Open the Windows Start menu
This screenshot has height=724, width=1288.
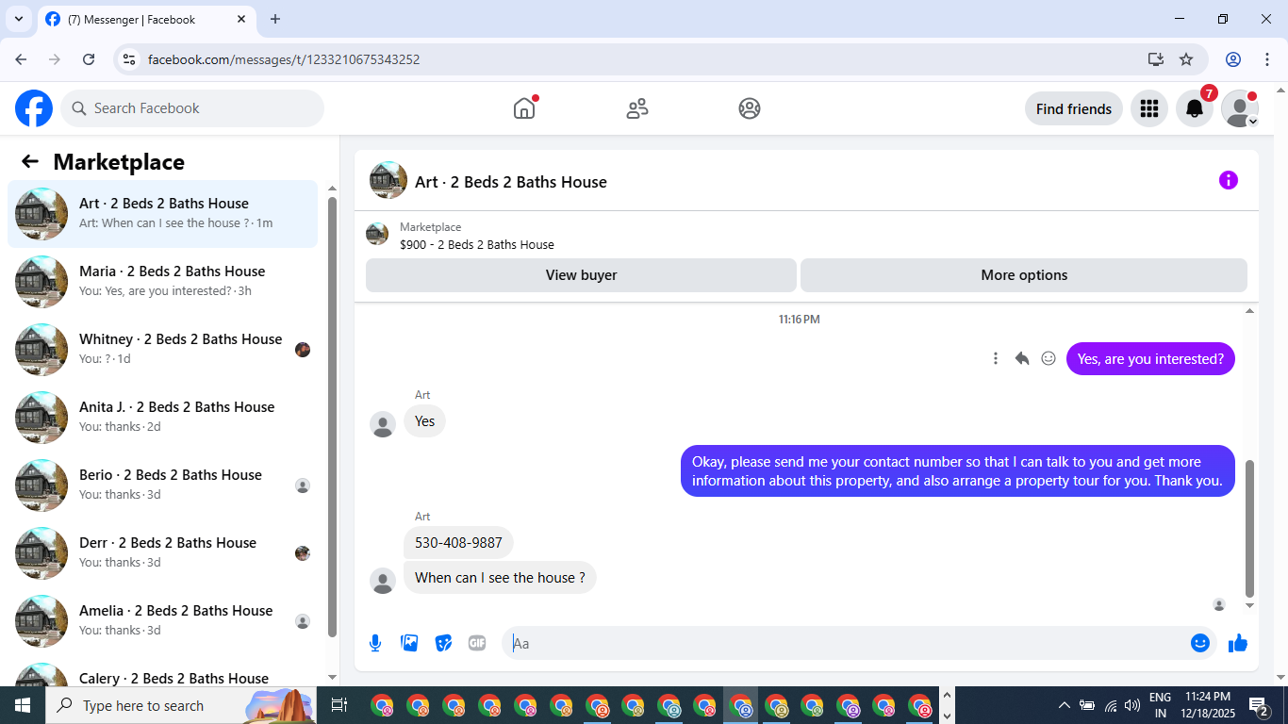[23, 705]
